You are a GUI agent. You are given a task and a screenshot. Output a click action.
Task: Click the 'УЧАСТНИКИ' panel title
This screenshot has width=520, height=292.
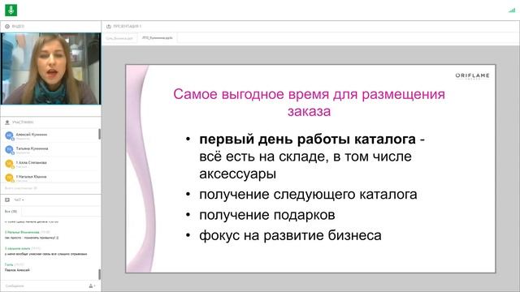tap(23, 122)
